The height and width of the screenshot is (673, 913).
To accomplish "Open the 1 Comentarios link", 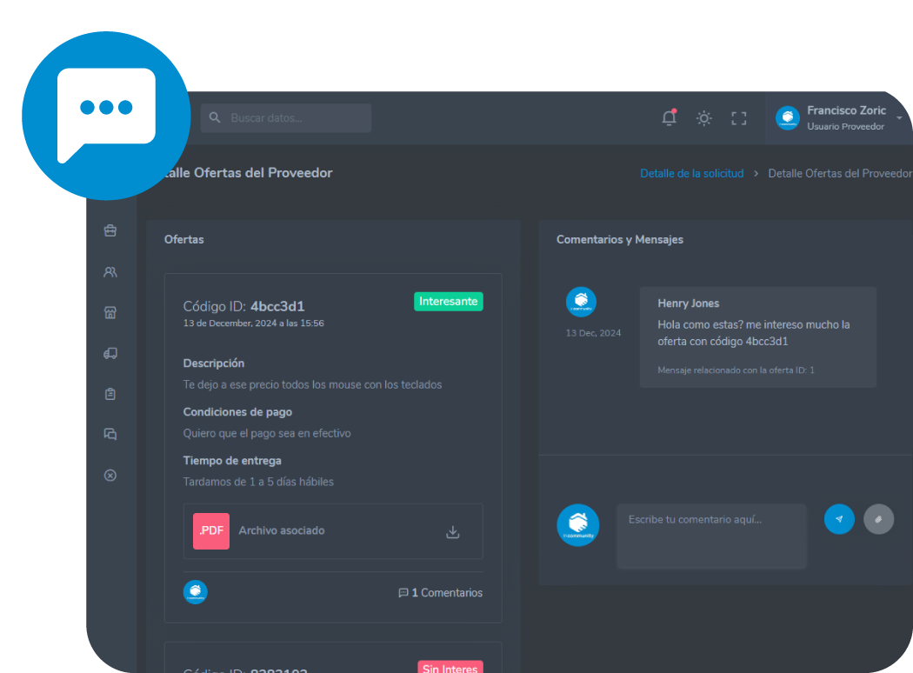I will [441, 593].
